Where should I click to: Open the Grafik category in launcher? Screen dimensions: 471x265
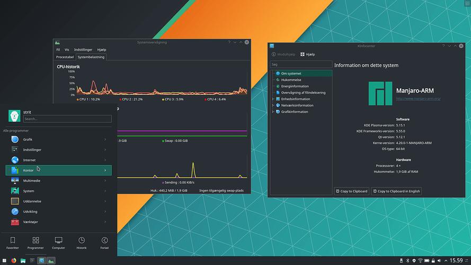click(x=59, y=139)
